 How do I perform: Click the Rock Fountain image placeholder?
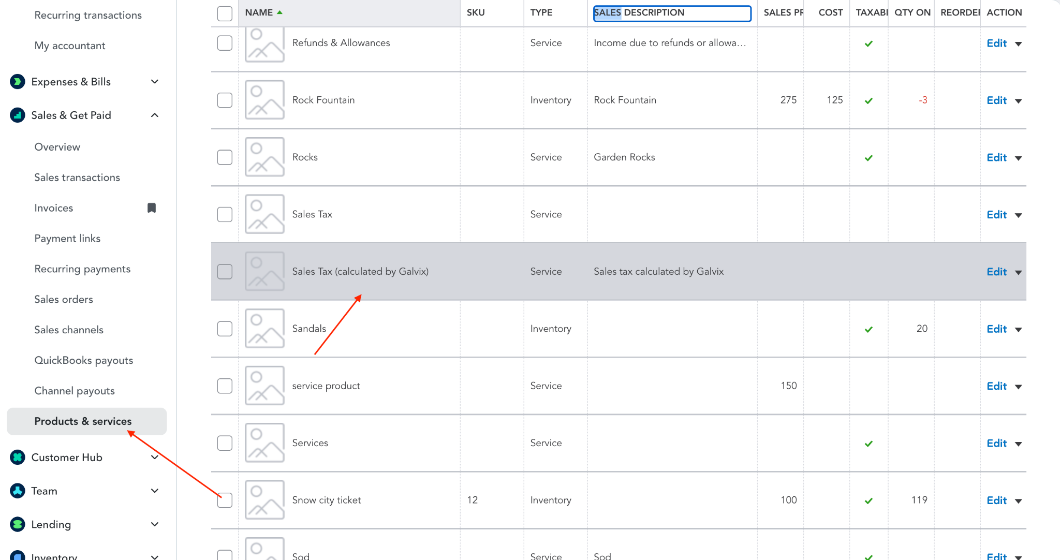(264, 100)
